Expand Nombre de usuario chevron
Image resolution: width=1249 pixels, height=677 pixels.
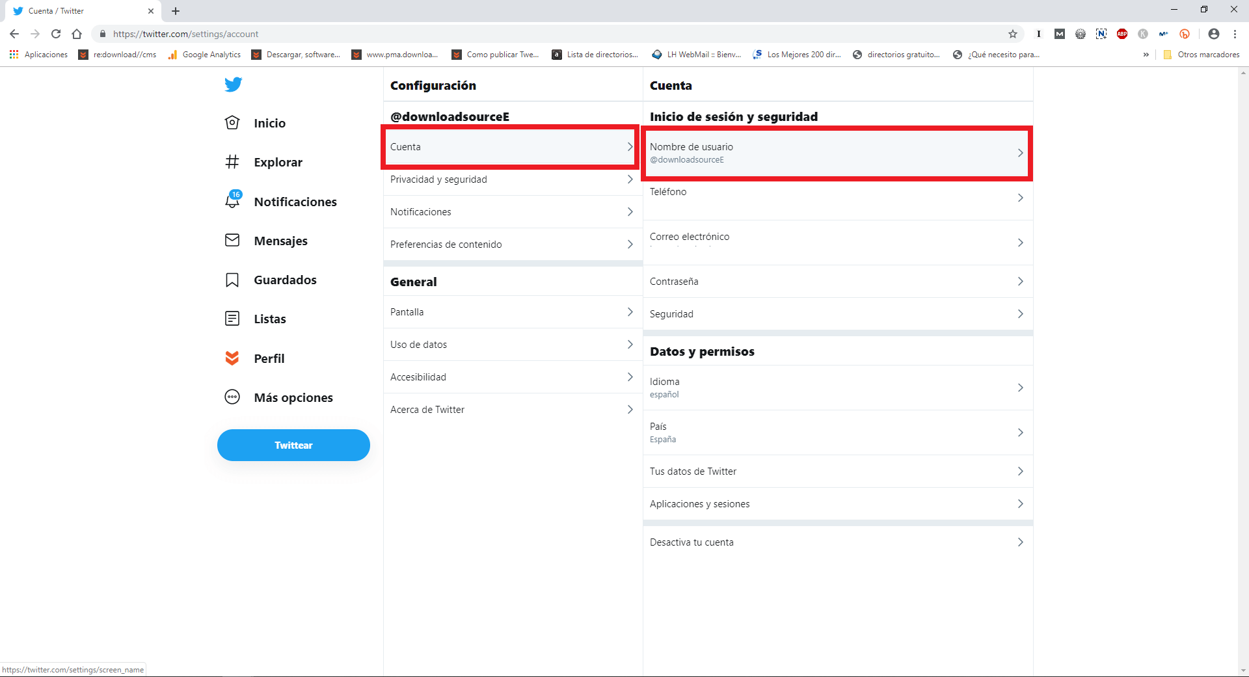pyautogui.click(x=1020, y=153)
